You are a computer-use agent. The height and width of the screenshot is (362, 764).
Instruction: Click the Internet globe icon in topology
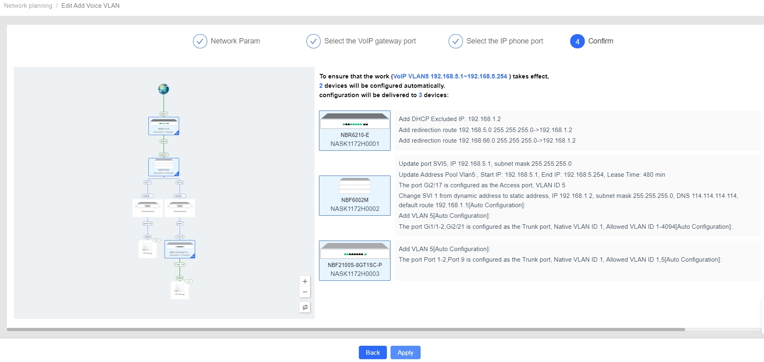[163, 89]
